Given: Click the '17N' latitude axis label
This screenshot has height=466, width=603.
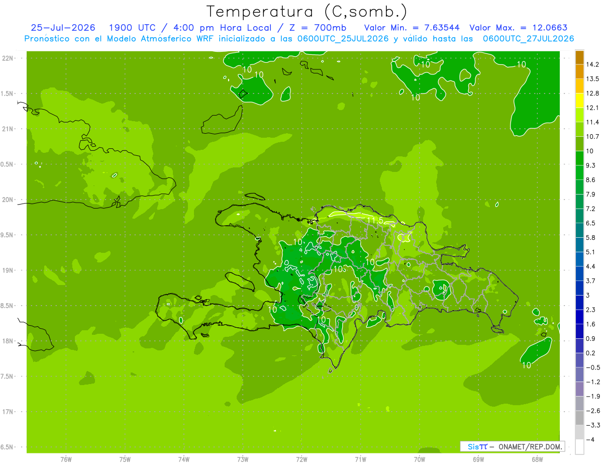Looking at the screenshot, I should (8, 412).
